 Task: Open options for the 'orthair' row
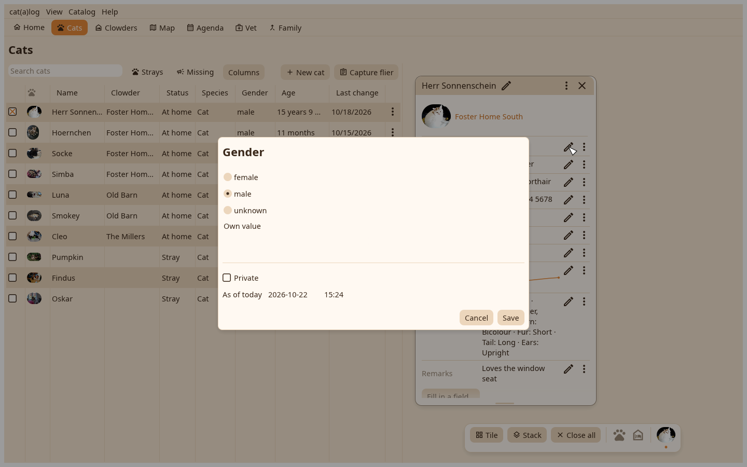click(x=584, y=182)
